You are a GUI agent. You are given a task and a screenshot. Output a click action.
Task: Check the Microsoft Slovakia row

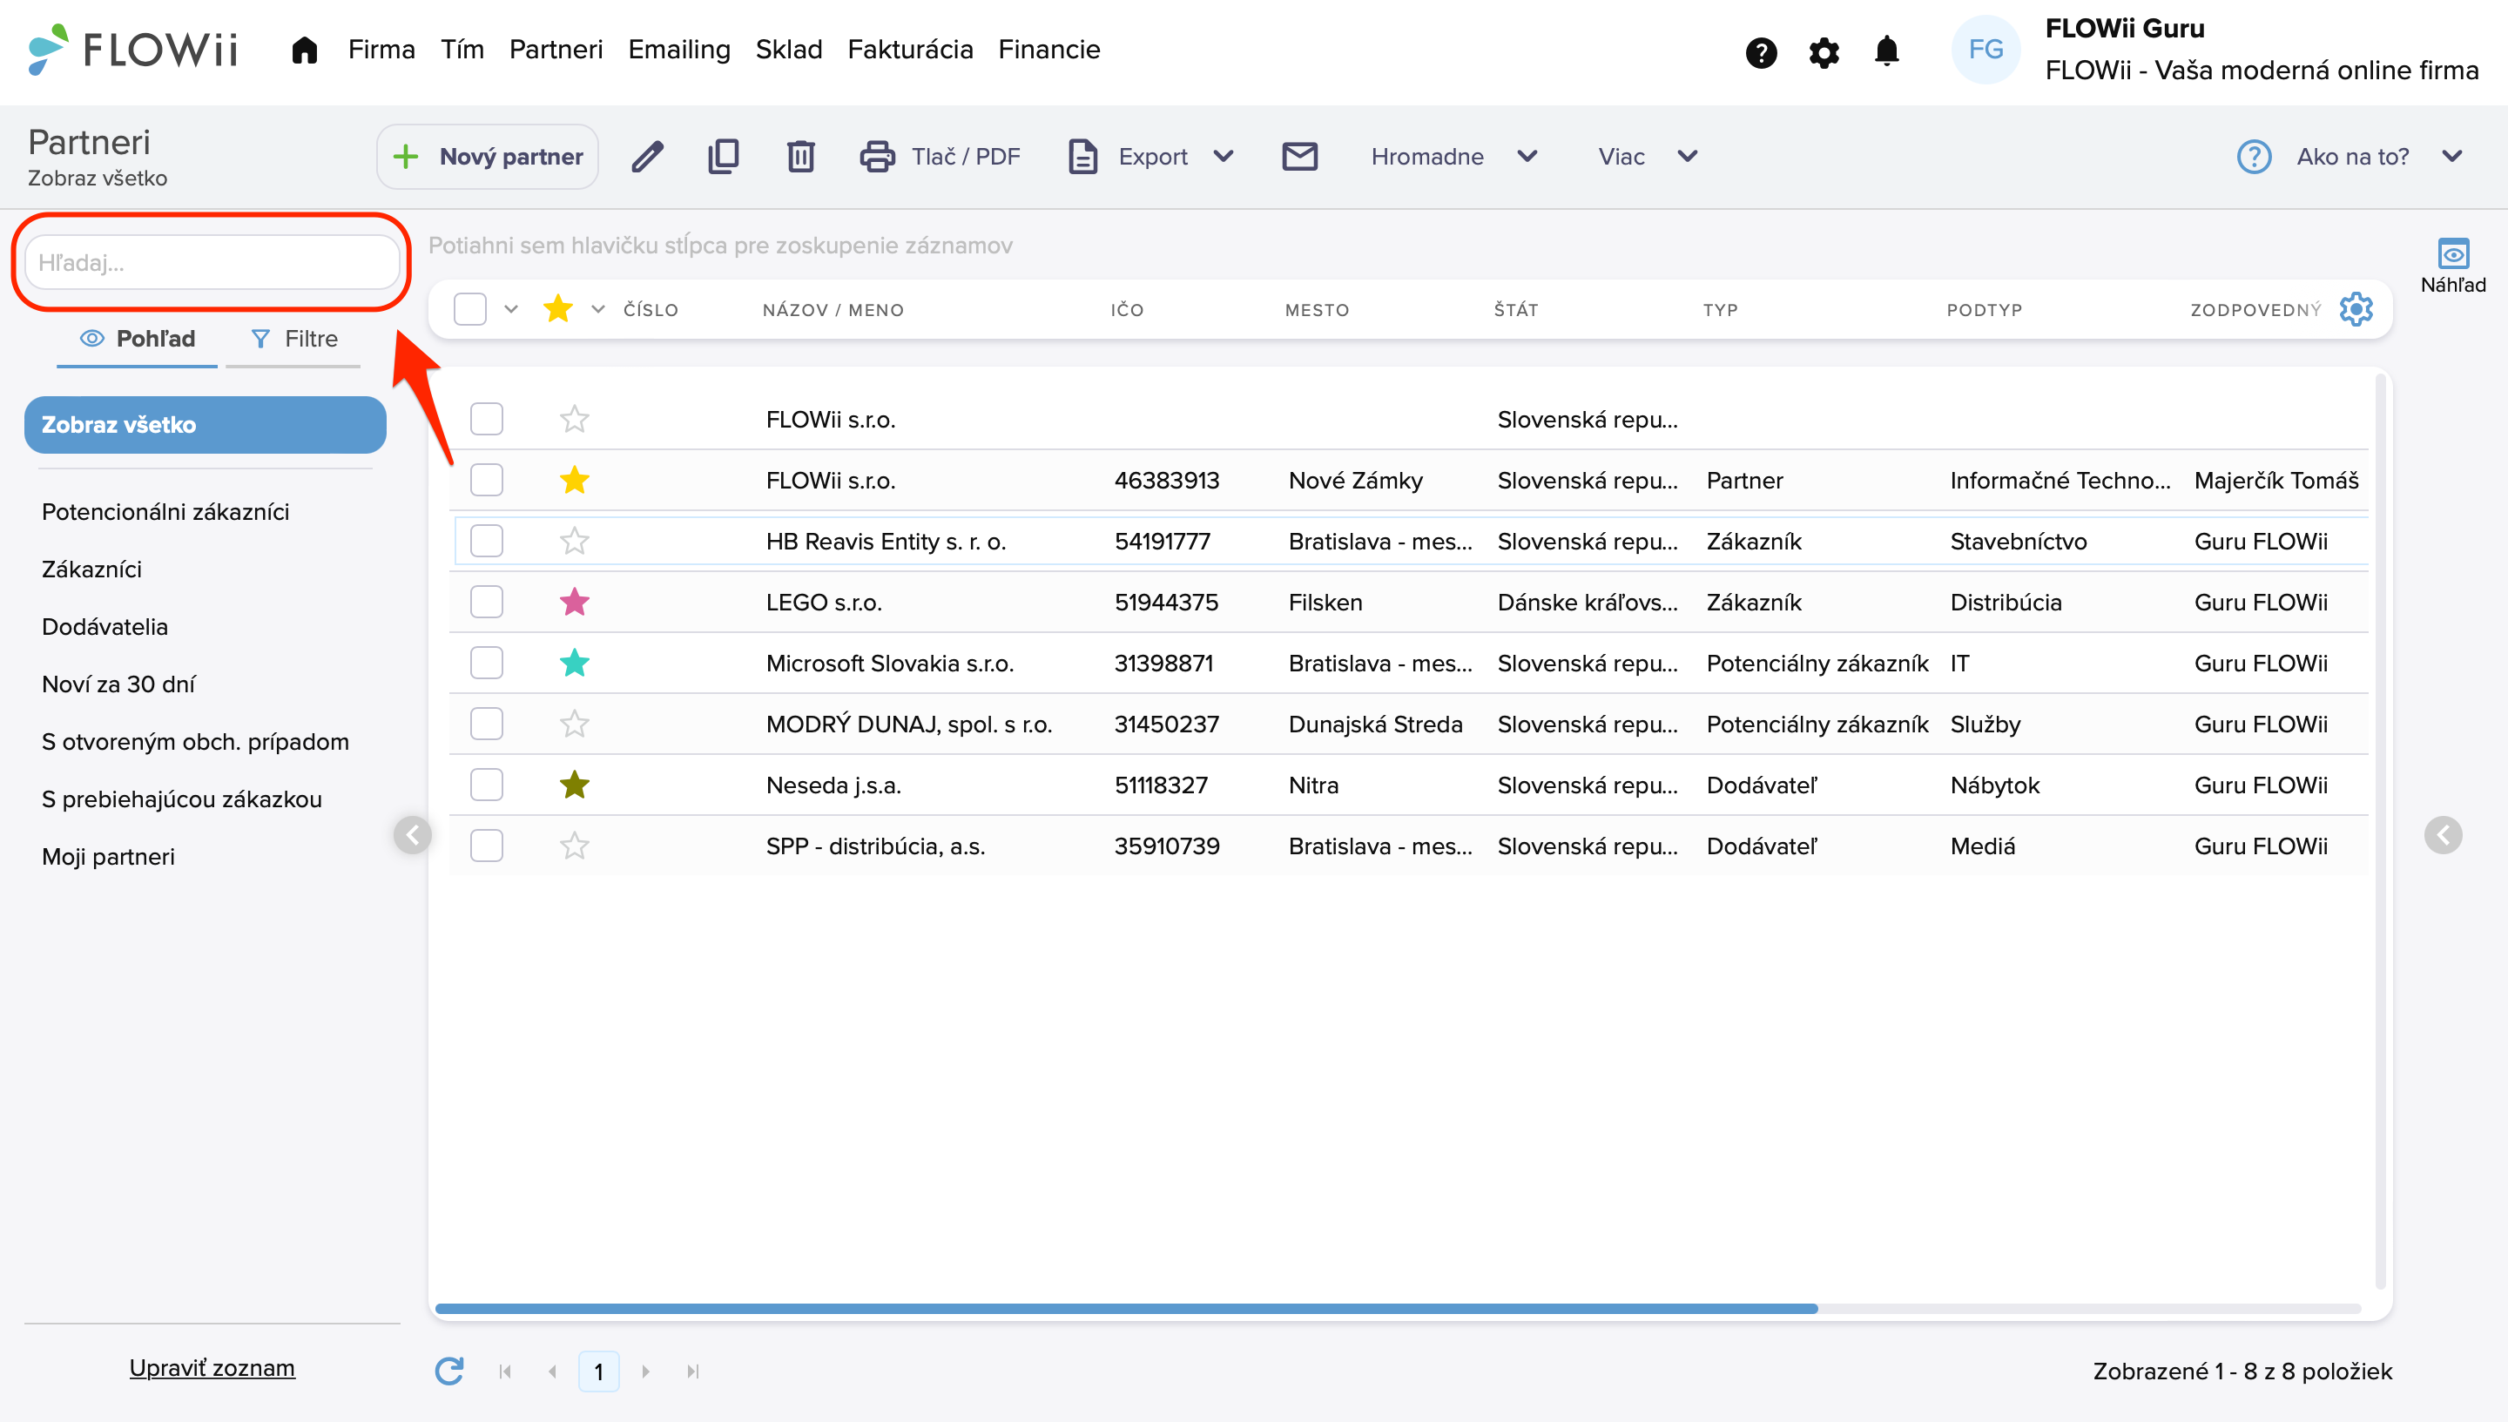[x=487, y=664]
